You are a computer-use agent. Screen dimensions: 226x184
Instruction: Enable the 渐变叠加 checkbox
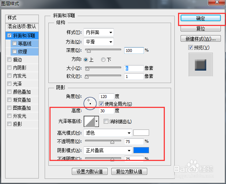(x=10, y=100)
